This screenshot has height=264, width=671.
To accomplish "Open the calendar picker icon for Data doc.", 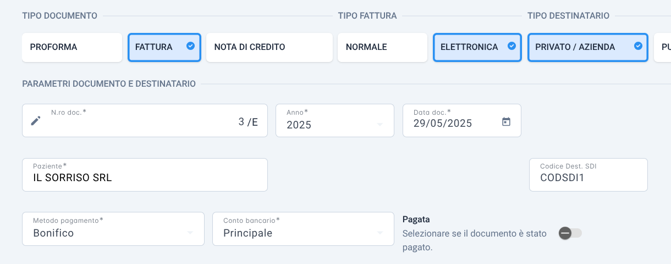I will click(506, 121).
